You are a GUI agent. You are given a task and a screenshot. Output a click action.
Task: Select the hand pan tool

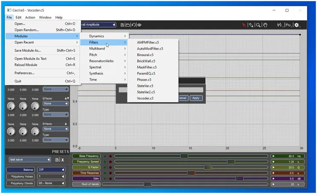[x=265, y=25]
